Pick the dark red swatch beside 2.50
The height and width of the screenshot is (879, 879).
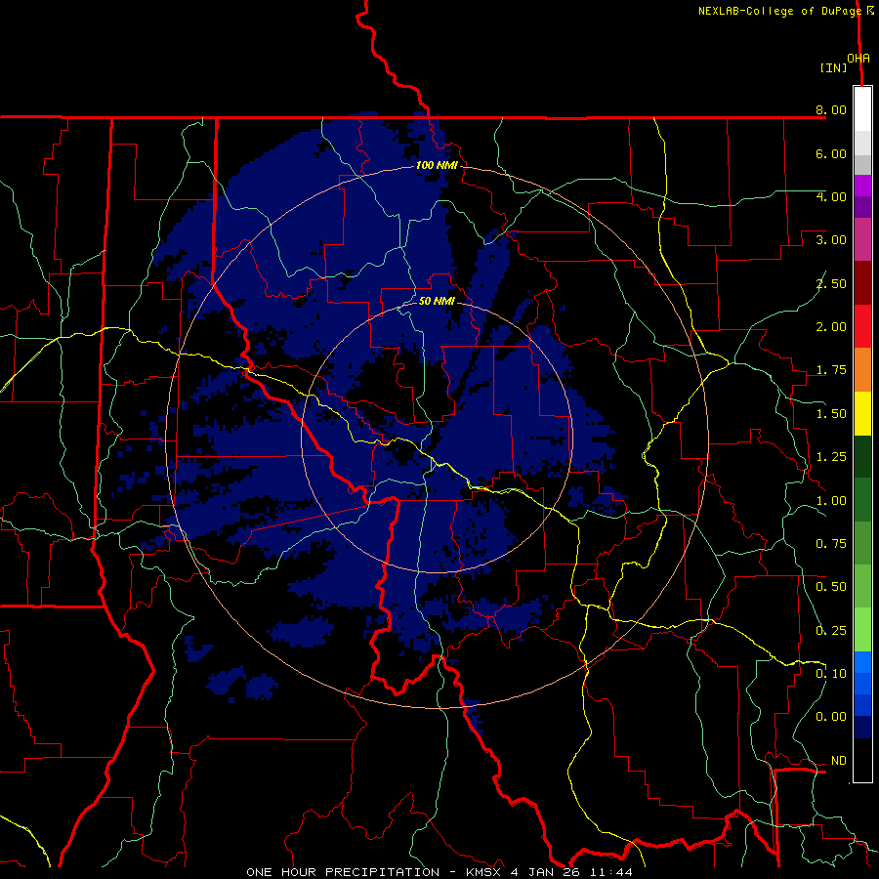tap(862, 283)
